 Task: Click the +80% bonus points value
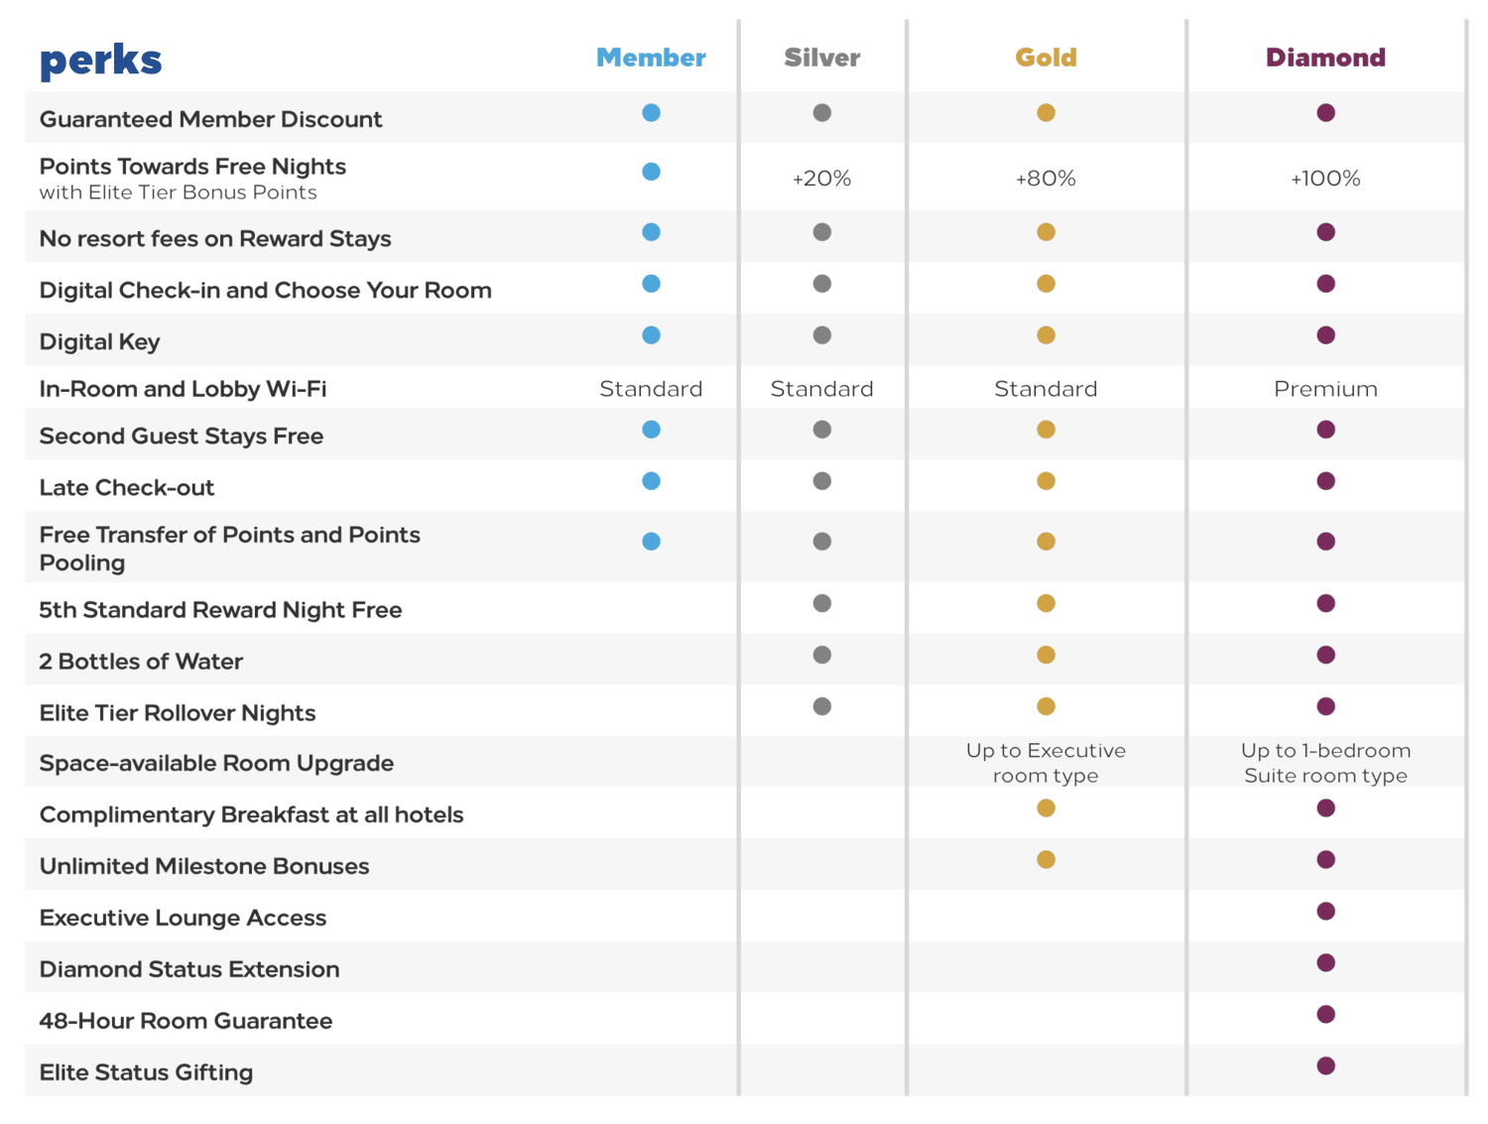pos(1046,179)
